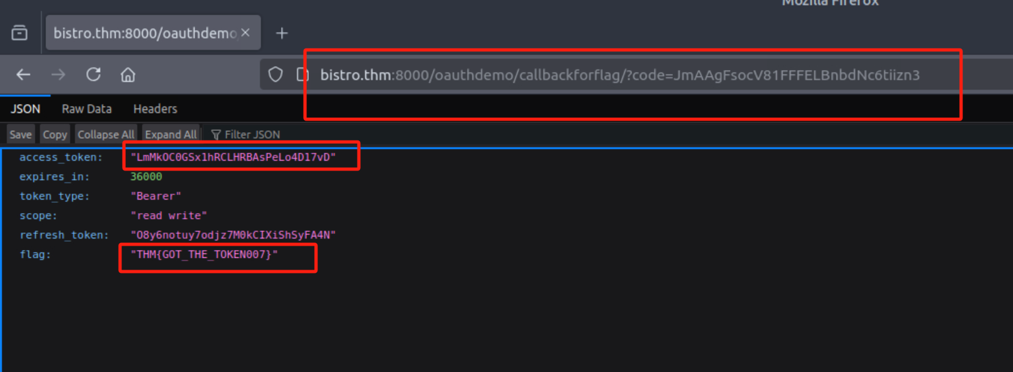Expand All JSON nodes

point(171,134)
